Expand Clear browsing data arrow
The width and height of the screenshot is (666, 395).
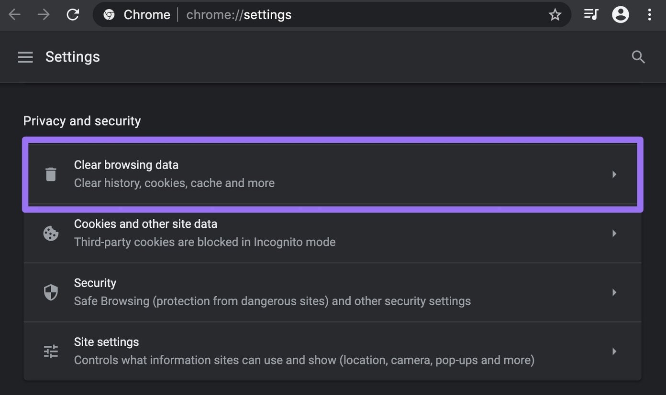pos(614,174)
